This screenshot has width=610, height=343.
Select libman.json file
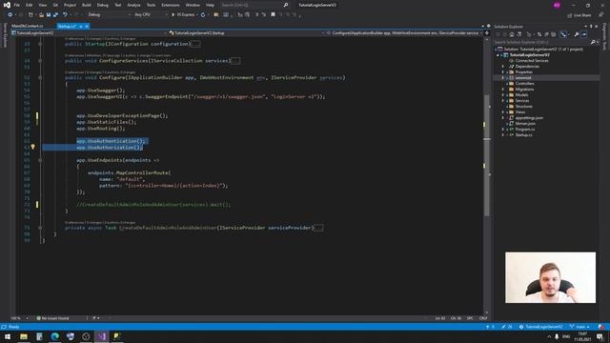click(525, 123)
